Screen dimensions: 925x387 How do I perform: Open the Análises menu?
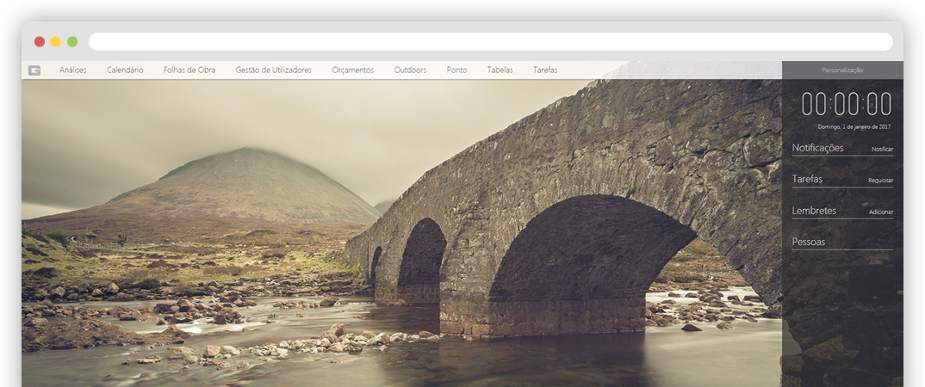[73, 71]
